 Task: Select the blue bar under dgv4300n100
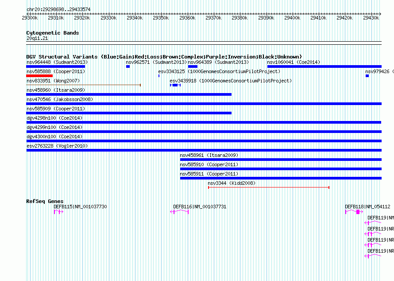204,141
